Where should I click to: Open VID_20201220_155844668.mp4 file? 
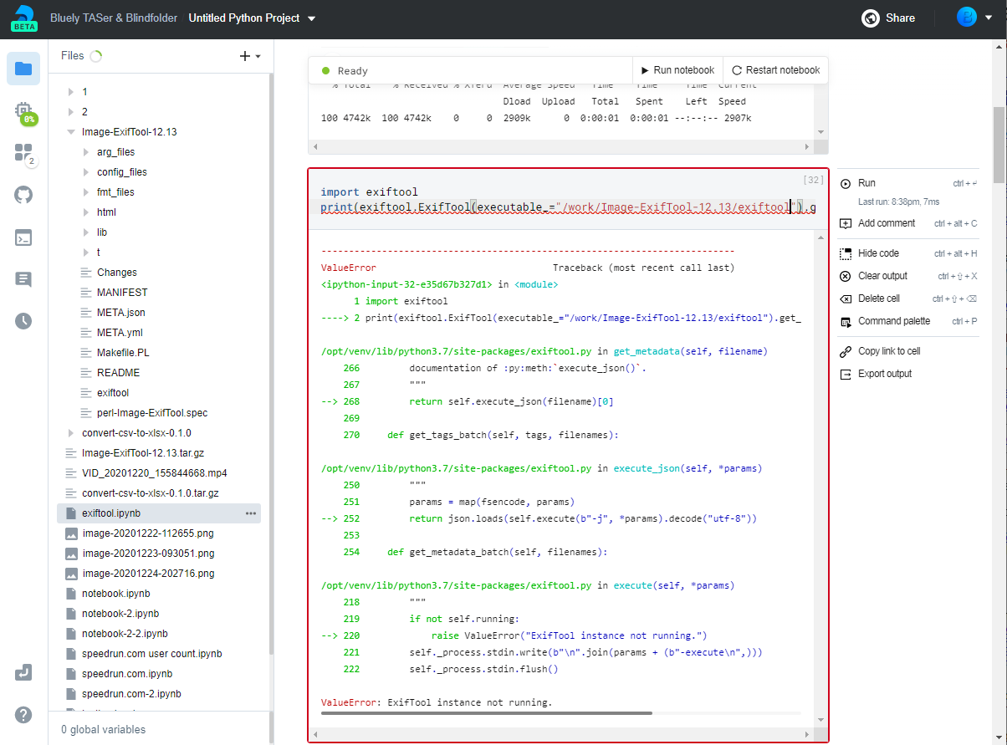(154, 472)
